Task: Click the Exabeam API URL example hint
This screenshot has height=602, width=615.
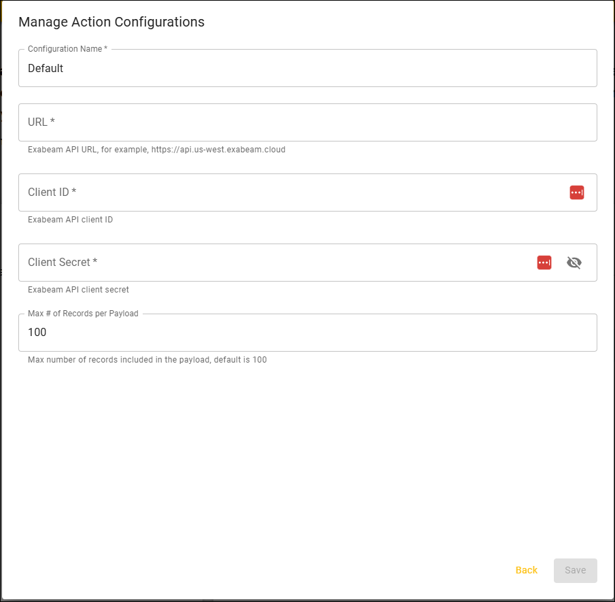Action: [x=156, y=150]
